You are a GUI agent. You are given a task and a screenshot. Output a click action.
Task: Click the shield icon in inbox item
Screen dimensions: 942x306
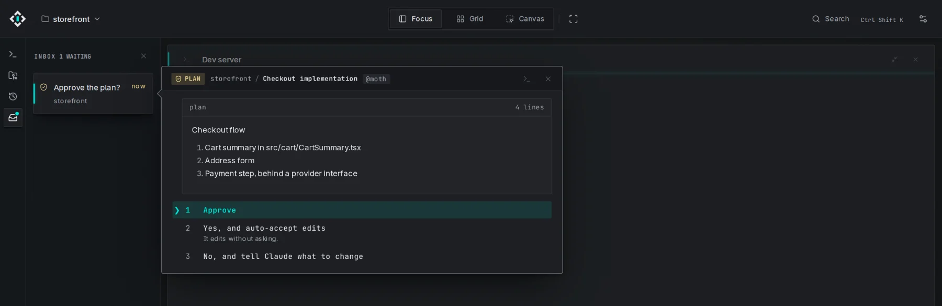tap(43, 87)
